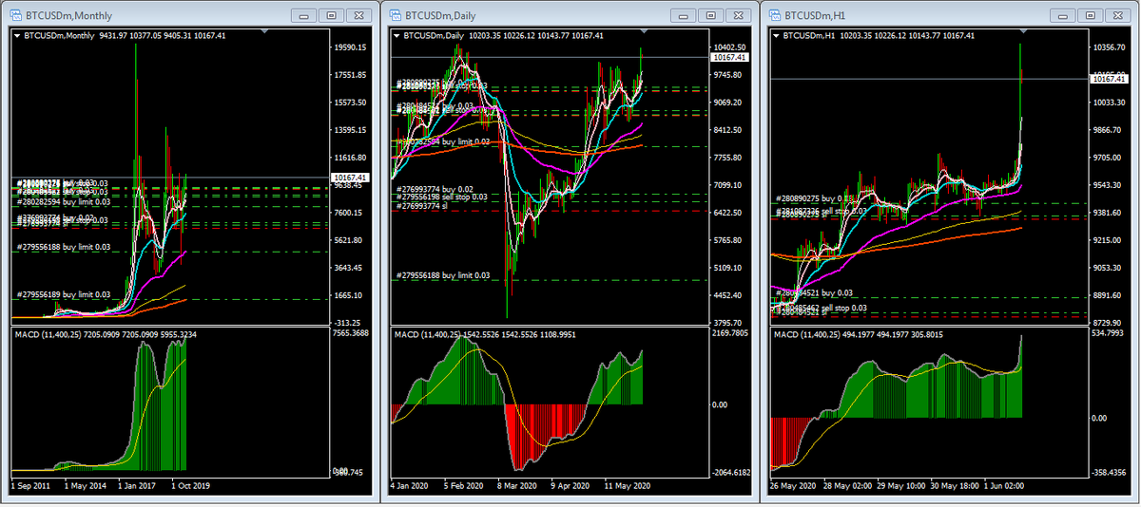
Task: Close the BTCUSDm,Monthly chart window
Action: pos(360,15)
